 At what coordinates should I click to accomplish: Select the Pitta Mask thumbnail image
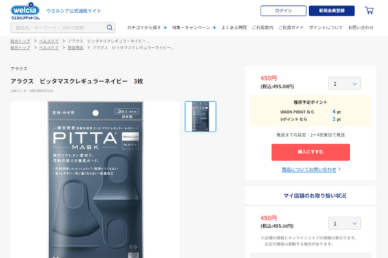(x=200, y=117)
